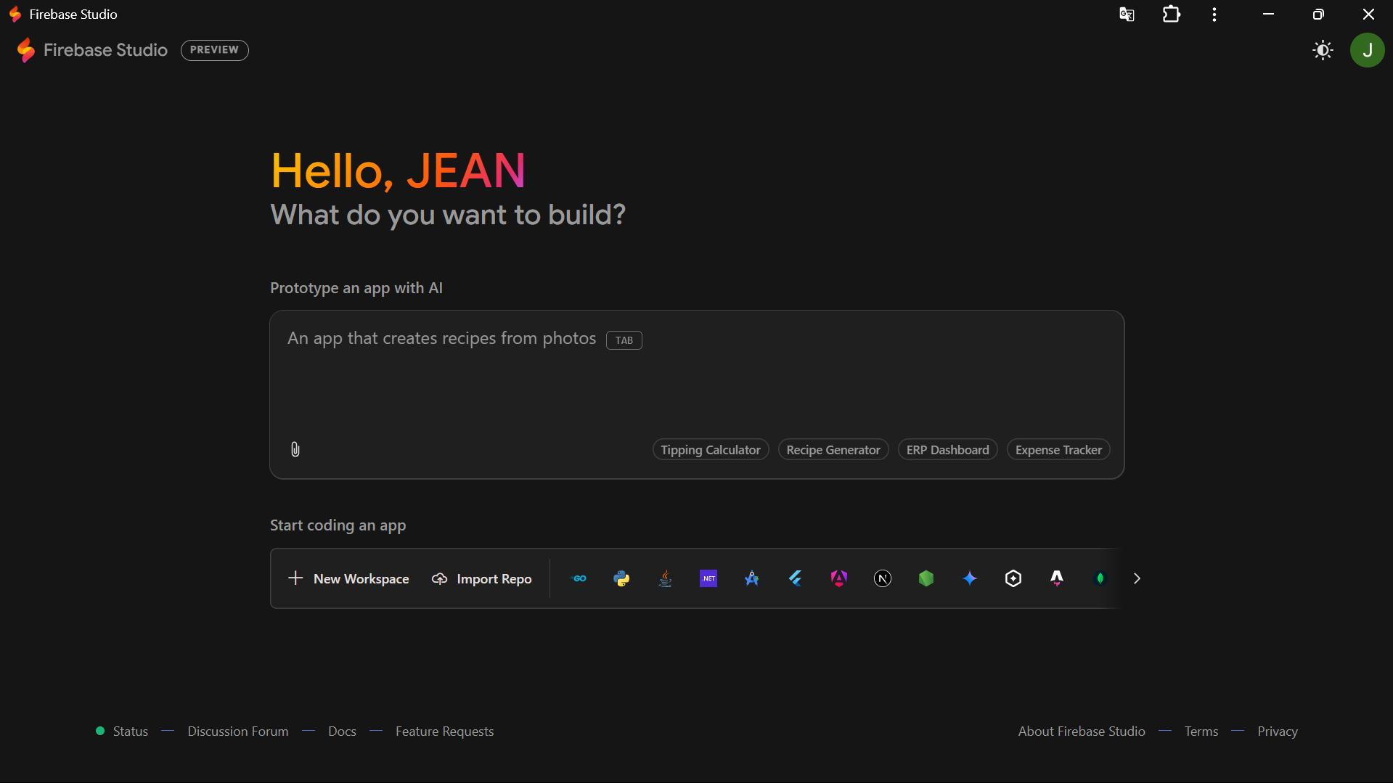Click the green status indicator dot
Image resolution: width=1393 pixels, height=783 pixels.
(100, 731)
